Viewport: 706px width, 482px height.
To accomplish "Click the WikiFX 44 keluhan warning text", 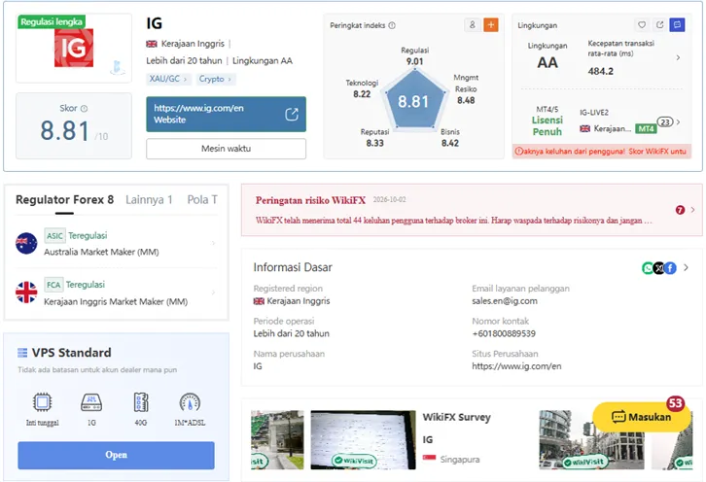I will [454, 221].
